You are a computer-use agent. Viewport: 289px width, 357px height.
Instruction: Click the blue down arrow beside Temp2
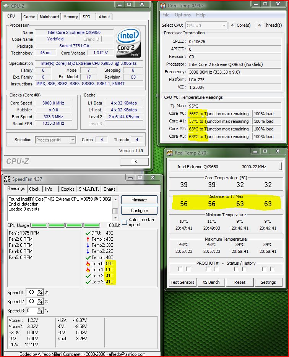tap(88, 245)
